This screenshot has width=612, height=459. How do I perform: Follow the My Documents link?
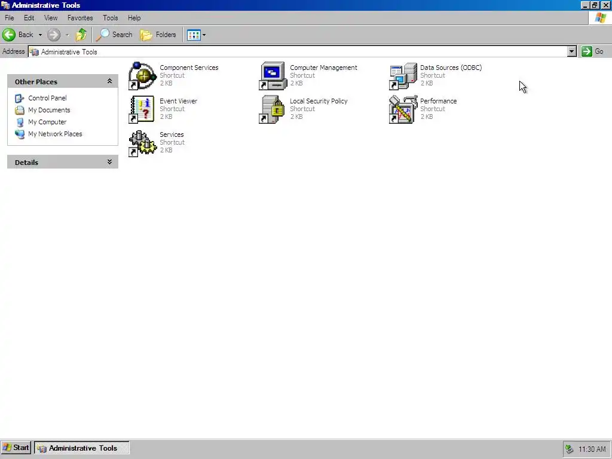49,111
